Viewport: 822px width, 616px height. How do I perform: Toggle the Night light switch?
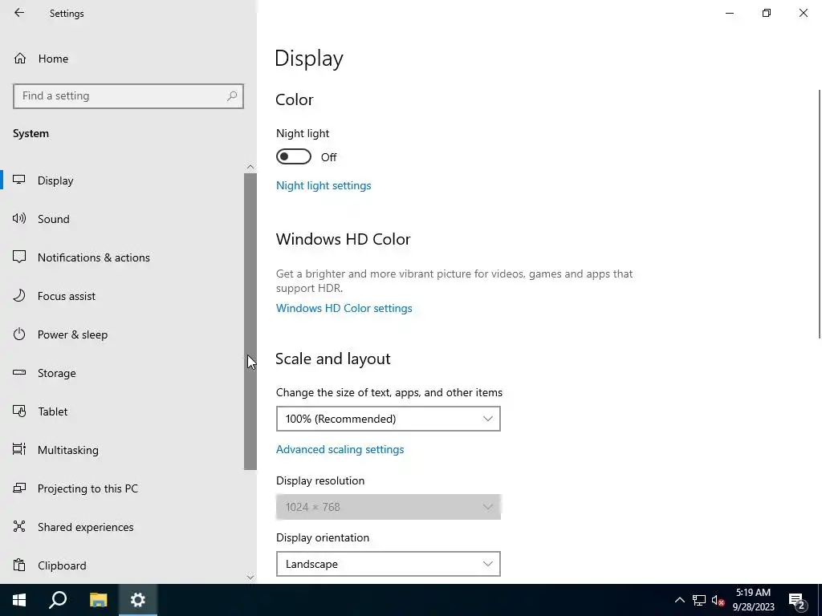pos(294,156)
